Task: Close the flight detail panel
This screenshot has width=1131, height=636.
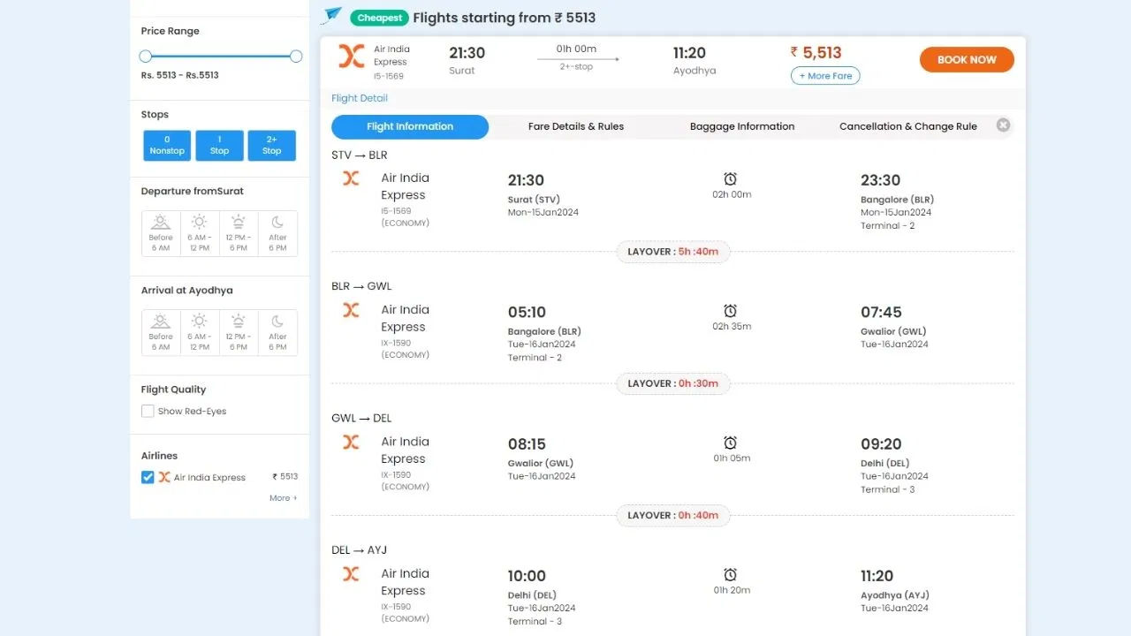Action: pos(1003,125)
